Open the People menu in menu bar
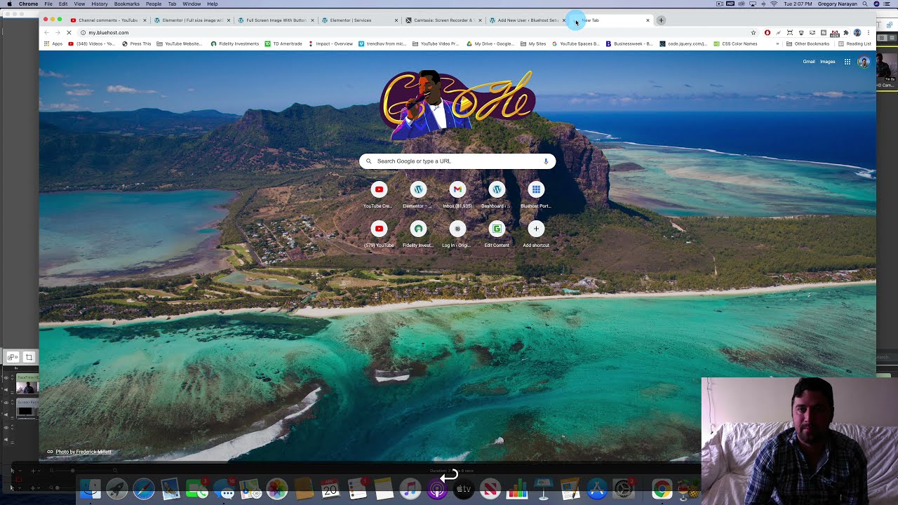 pos(154,4)
